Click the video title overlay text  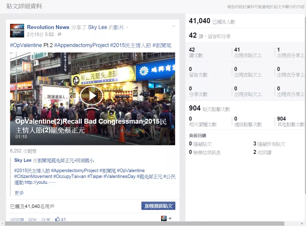[x=91, y=126]
